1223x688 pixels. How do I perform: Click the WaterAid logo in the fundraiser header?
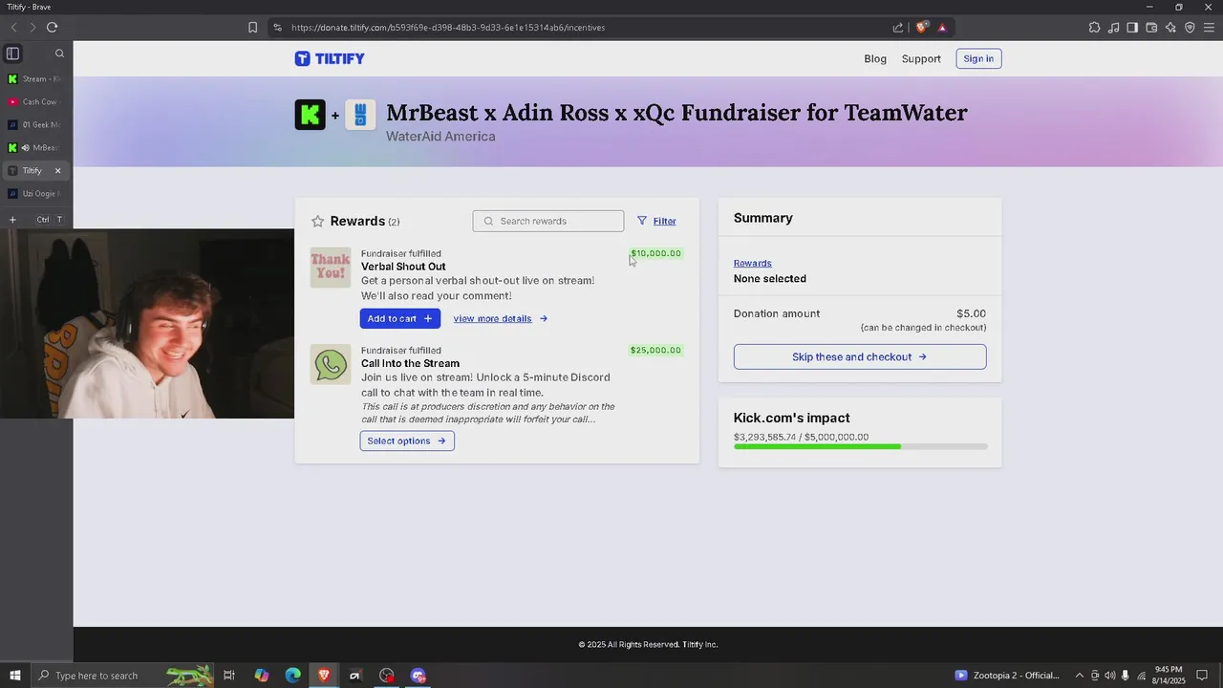pos(360,115)
